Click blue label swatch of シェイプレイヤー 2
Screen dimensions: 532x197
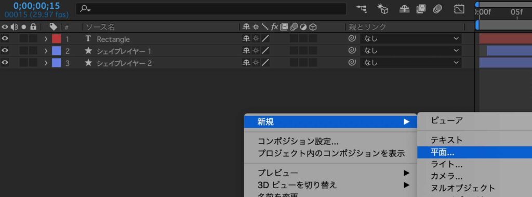click(56, 63)
